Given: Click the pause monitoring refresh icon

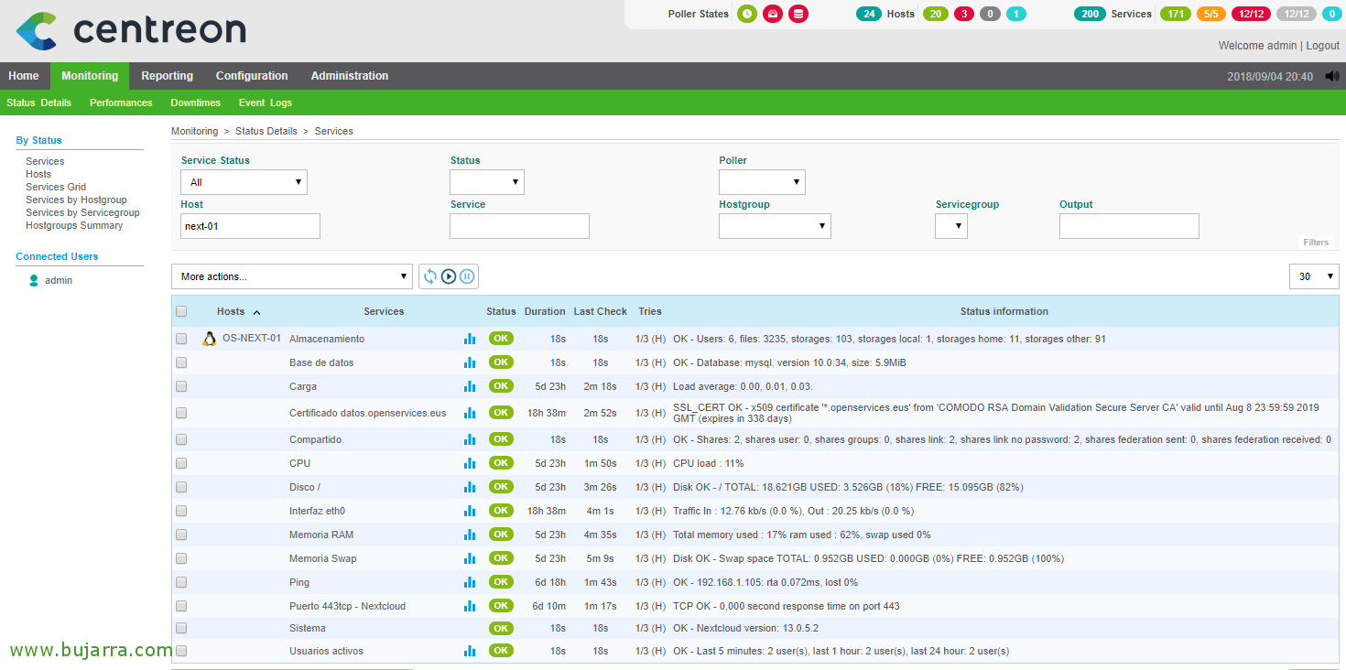Looking at the screenshot, I should pyautogui.click(x=467, y=276).
